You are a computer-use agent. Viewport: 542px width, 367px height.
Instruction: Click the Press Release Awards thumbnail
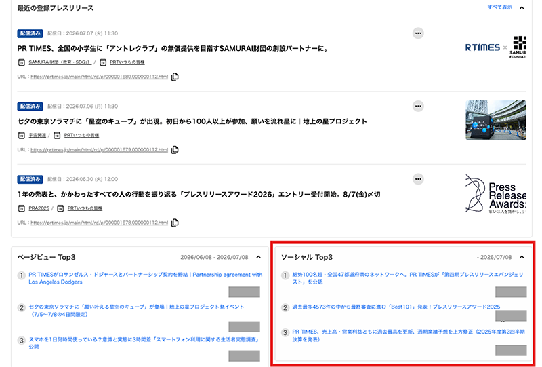(x=496, y=193)
